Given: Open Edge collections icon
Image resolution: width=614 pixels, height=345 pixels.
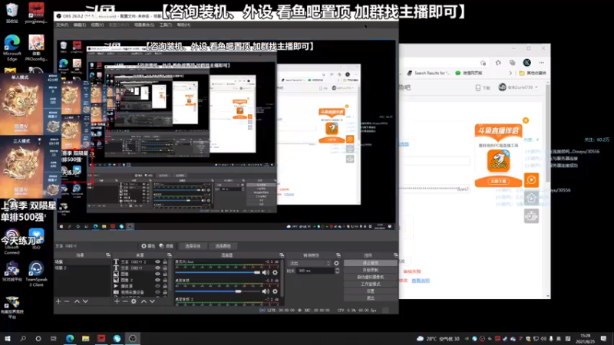Looking at the screenshot, I should (x=512, y=63).
